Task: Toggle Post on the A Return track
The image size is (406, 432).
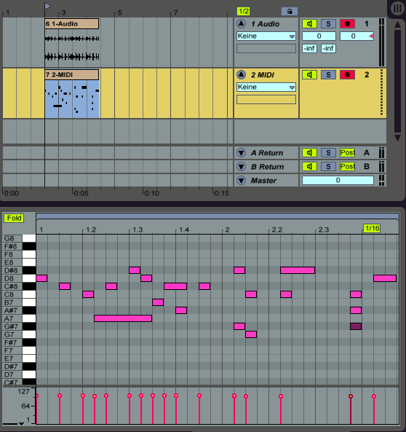Action: (347, 153)
